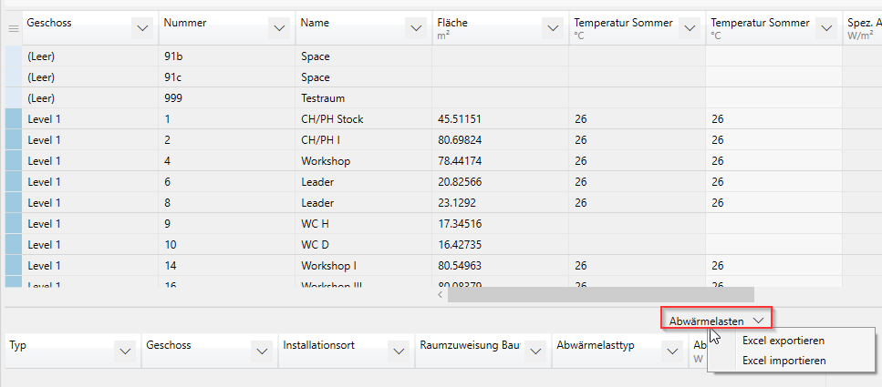Open the table options hamburger icon
The image size is (882, 387).
point(14,27)
